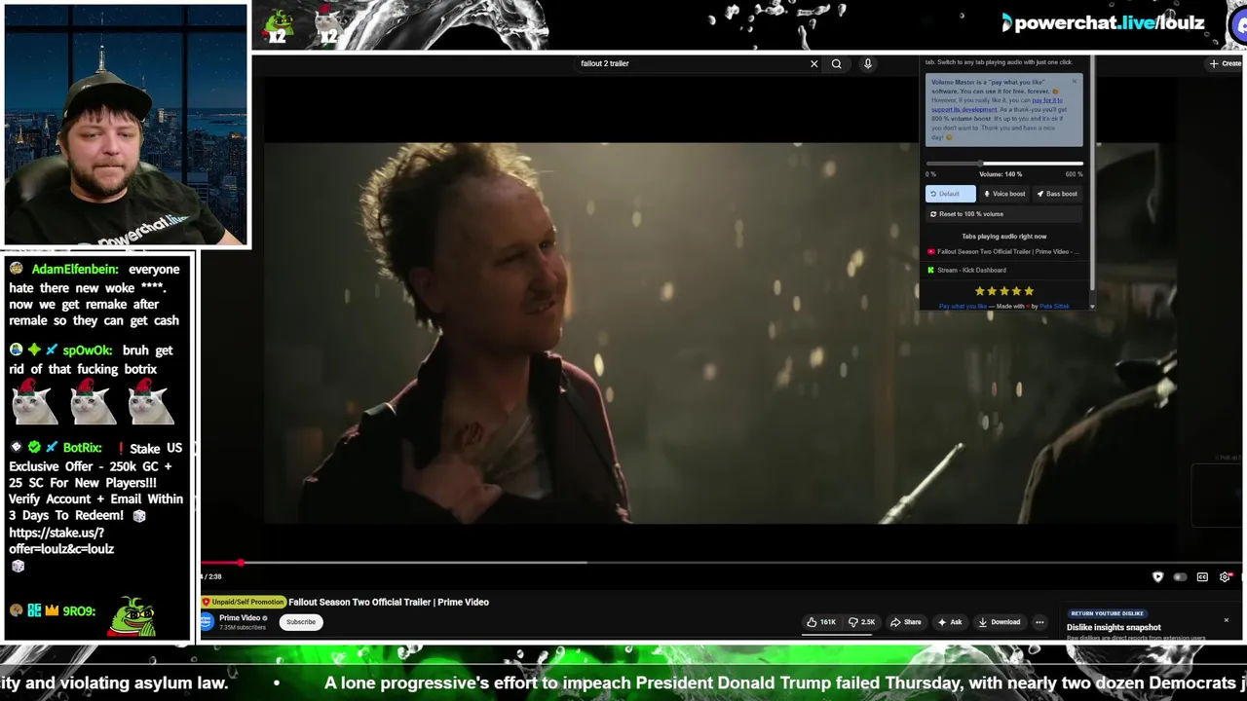Click the SponsorBlock shield icon in player
Image resolution: width=1247 pixels, height=701 pixels.
[1157, 577]
